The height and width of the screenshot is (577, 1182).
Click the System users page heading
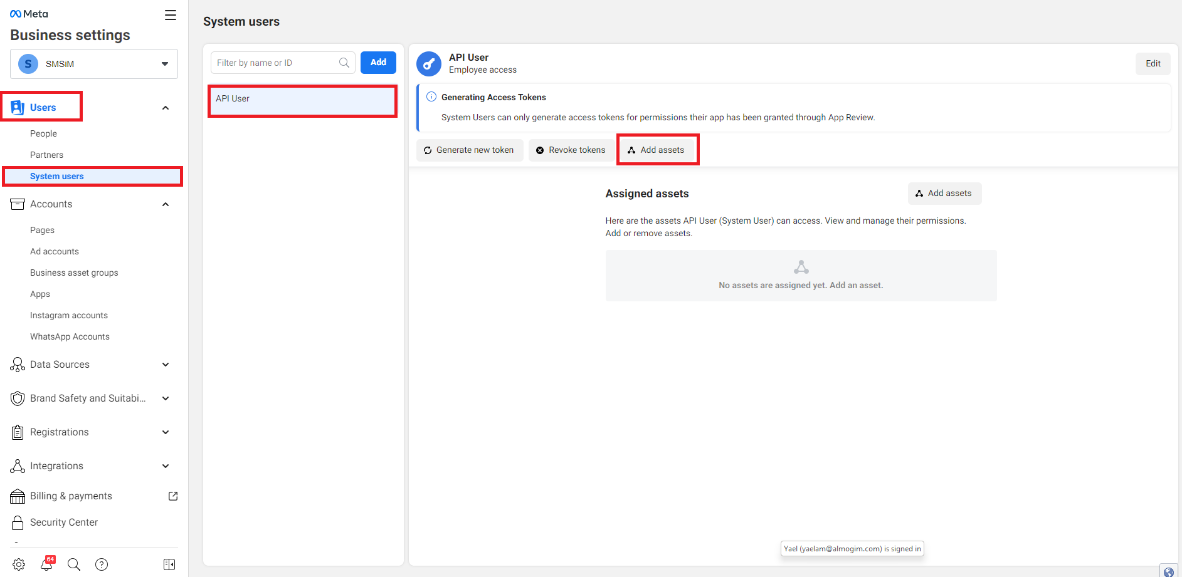tap(241, 21)
